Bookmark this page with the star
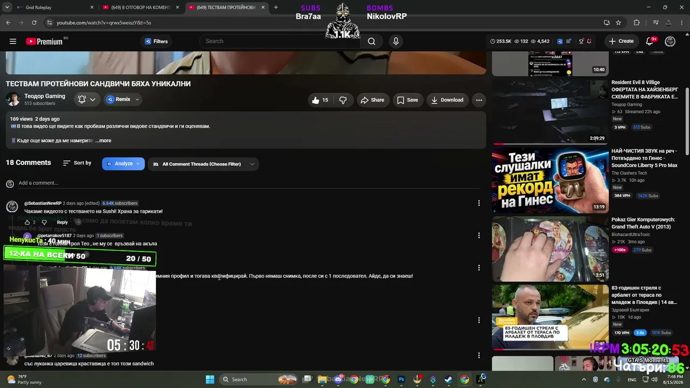The width and height of the screenshot is (690, 388). pos(618,23)
